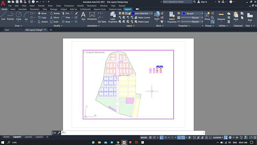Activate the Rotate command

coord(55,13)
